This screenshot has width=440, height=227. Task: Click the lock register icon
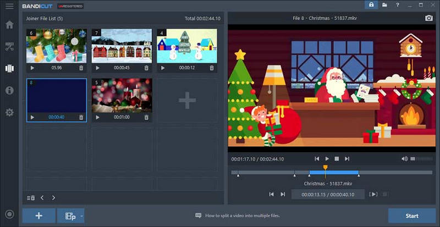(x=372, y=5)
